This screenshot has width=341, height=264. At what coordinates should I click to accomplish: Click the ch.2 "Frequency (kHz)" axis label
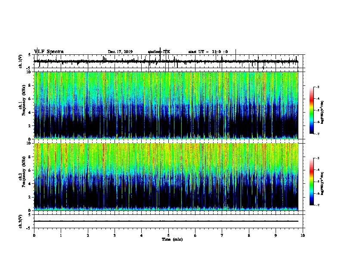coord(24,172)
